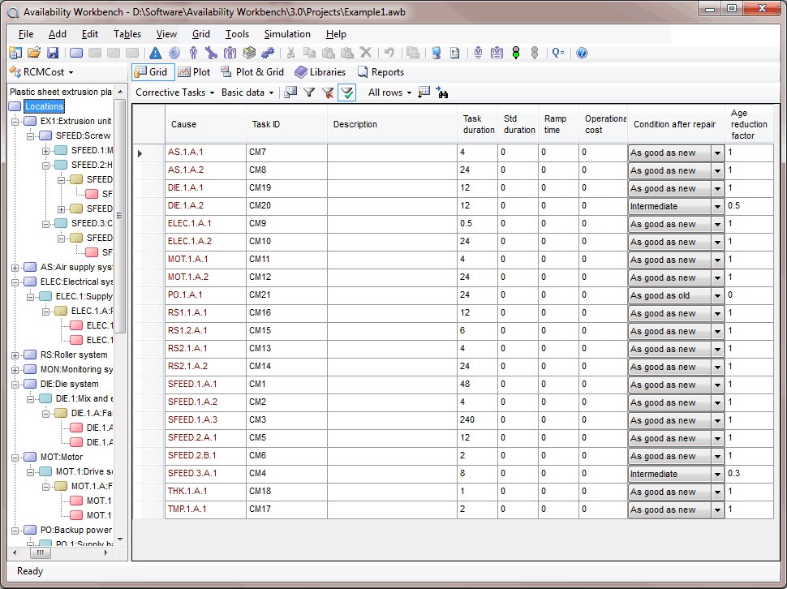Click the funnel Filter icon in grid toolbar

(309, 92)
